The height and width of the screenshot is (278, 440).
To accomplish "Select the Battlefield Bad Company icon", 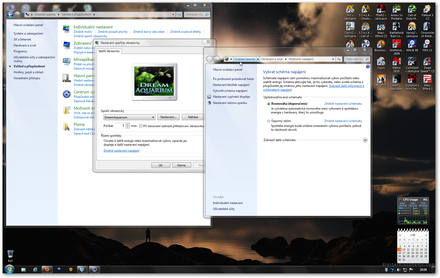I will (396, 30).
